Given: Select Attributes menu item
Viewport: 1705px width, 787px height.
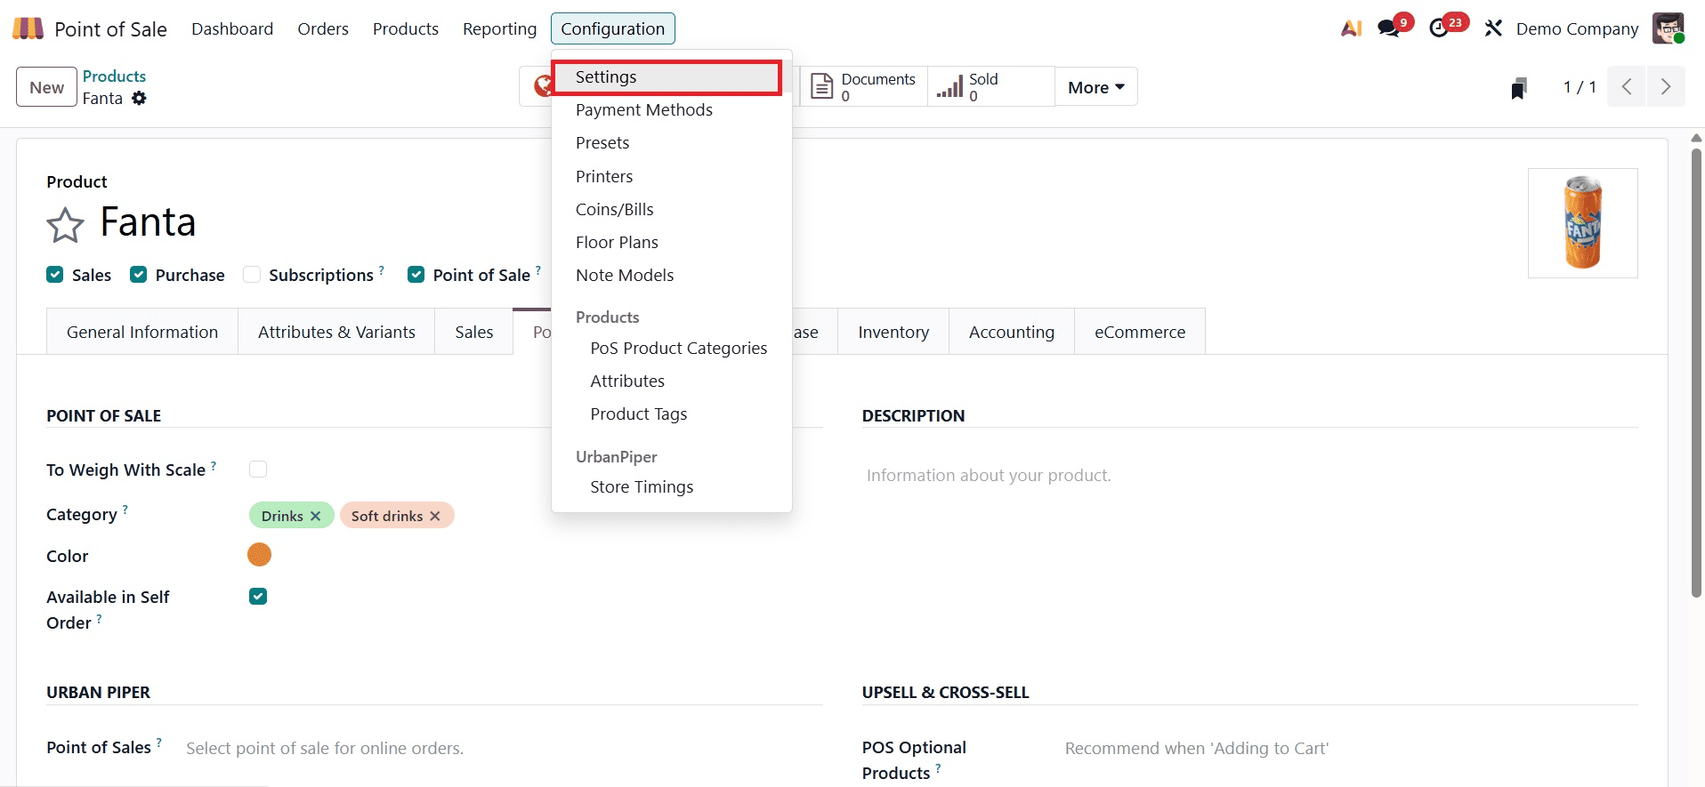Looking at the screenshot, I should click(x=672, y=381).
